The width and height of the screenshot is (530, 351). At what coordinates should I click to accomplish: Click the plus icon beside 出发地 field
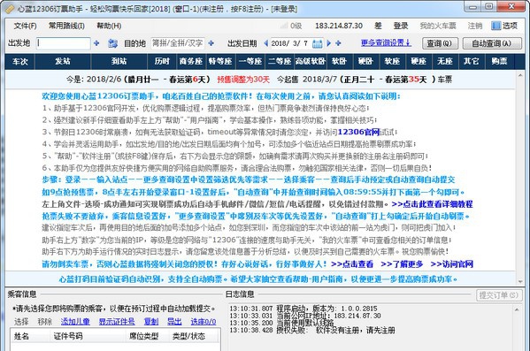click(96, 43)
